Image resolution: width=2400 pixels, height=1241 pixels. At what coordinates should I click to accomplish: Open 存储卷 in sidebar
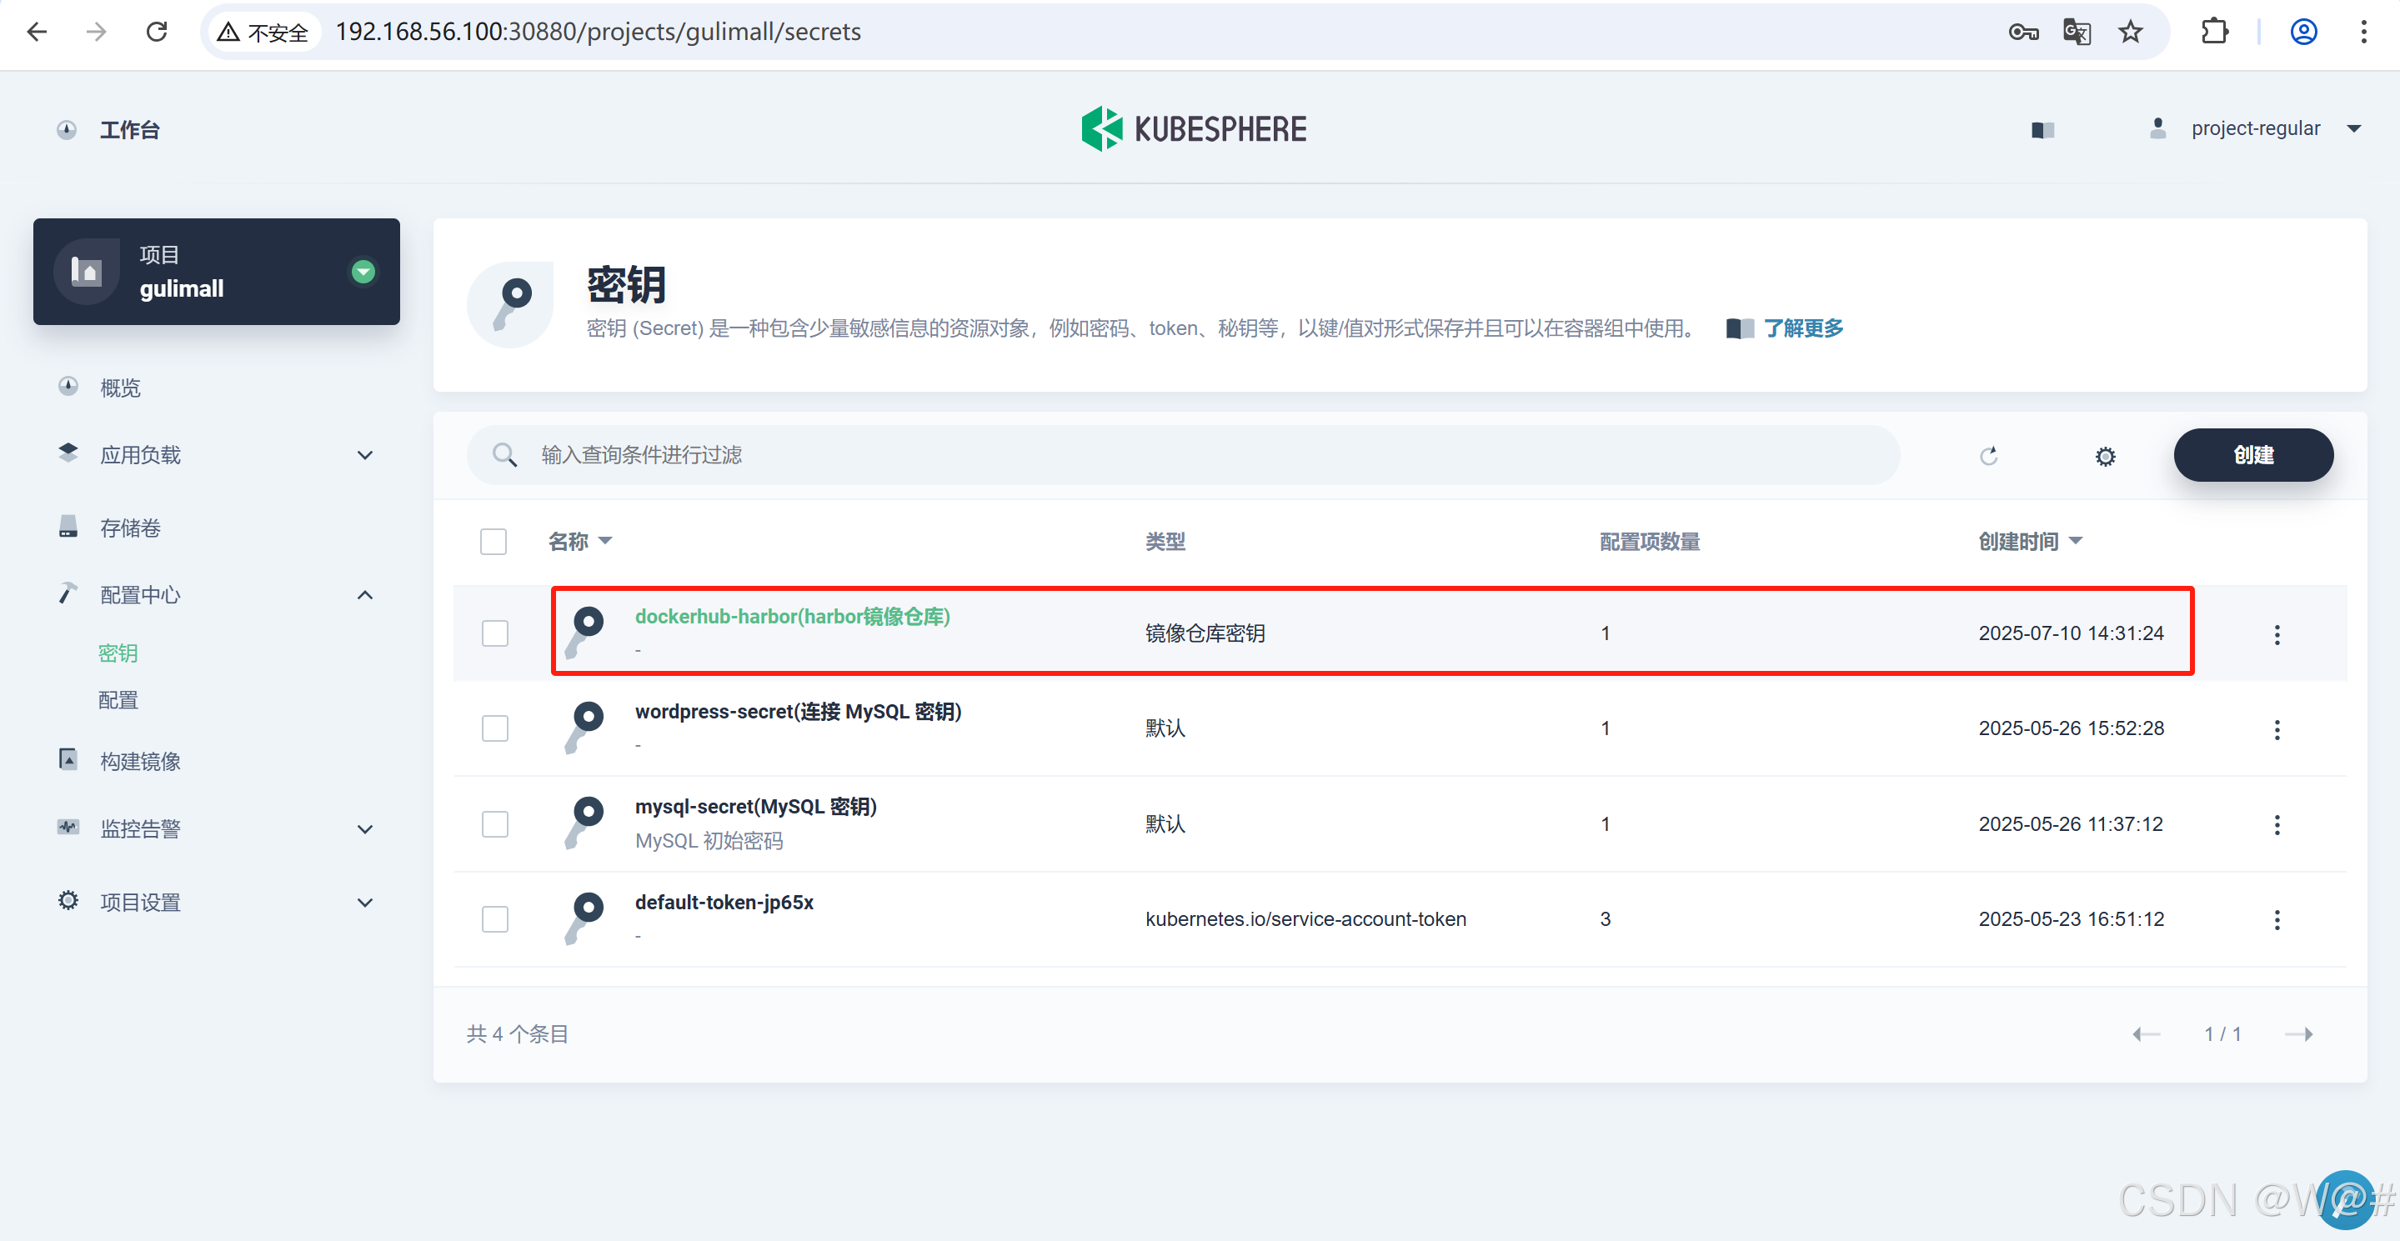tap(130, 528)
